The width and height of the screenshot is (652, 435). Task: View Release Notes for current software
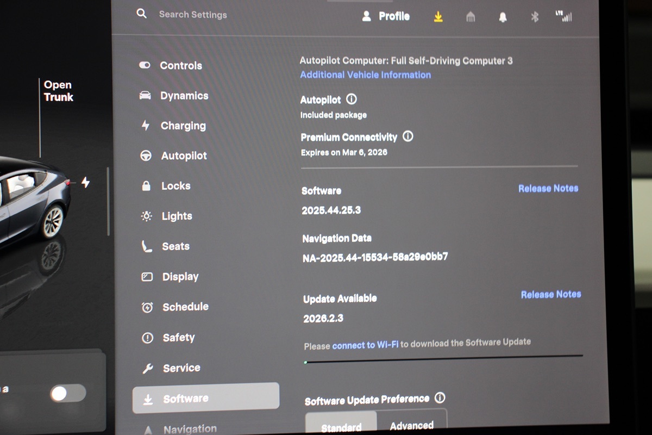(548, 189)
